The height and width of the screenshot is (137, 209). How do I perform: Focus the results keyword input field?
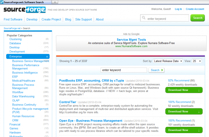click(x=124, y=70)
